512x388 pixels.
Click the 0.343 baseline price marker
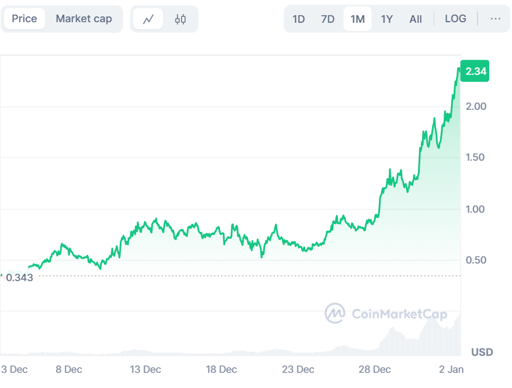pos(19,277)
